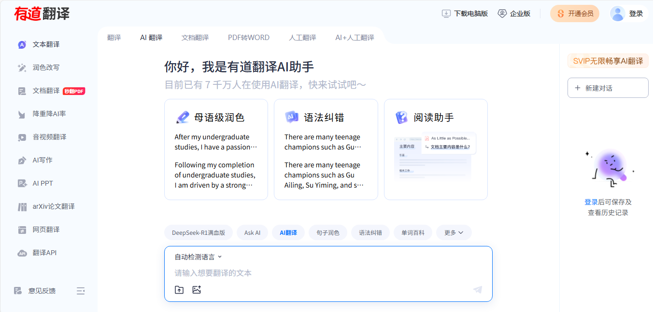Expand the 更多 options dropdown

pyautogui.click(x=454, y=232)
